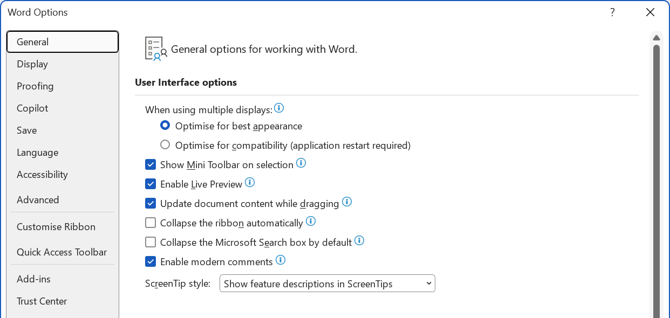The image size is (670, 318).
Task: Select Optimise for compatibility radio button
Action: pyautogui.click(x=166, y=145)
